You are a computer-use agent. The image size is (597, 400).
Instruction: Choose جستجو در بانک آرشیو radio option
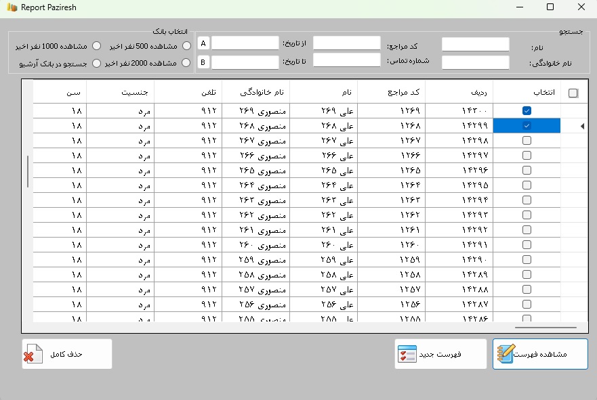[96, 63]
